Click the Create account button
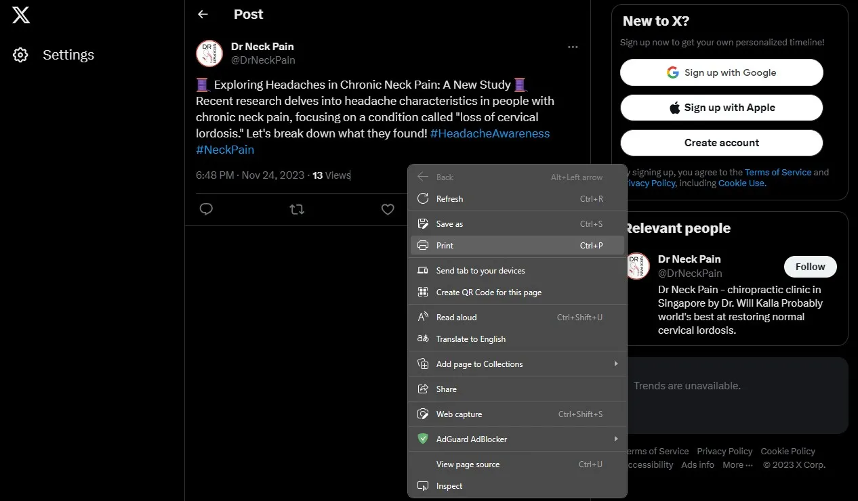Viewport: 858px width, 501px height. click(721, 143)
